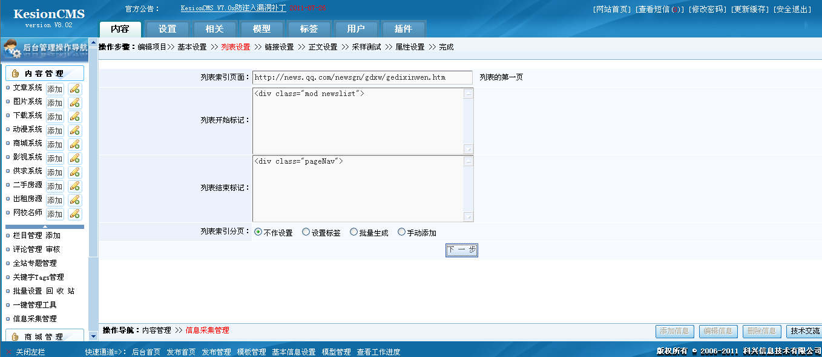The width and height of the screenshot is (822, 357).
Task: Click scroll-down arrow of 列表结束标记 textarea
Action: tap(469, 217)
